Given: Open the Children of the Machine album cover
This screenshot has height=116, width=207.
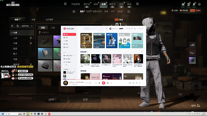Looking at the screenshot, I should coord(66,83).
